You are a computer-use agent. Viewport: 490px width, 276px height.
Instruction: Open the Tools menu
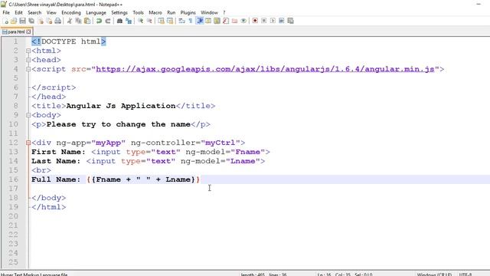click(138, 12)
